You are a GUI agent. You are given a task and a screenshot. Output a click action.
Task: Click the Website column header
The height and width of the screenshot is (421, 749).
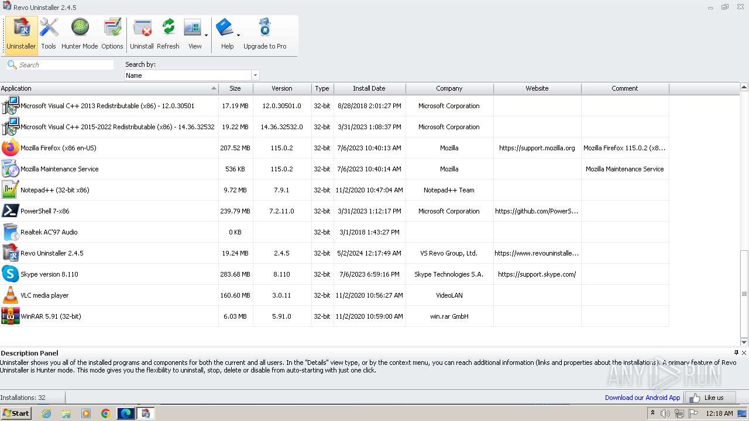pos(537,88)
